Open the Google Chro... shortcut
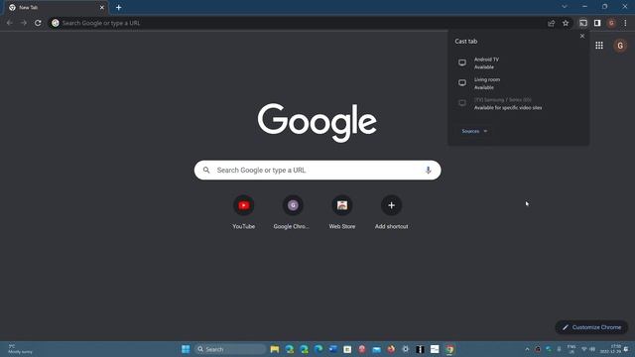 (x=293, y=212)
